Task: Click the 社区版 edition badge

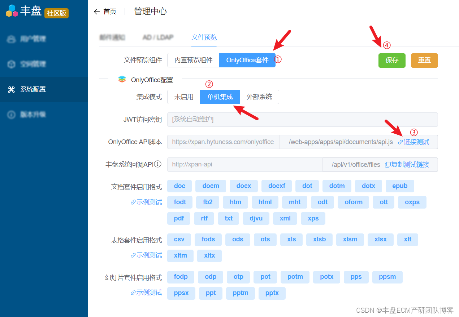Action: pyautogui.click(x=56, y=13)
